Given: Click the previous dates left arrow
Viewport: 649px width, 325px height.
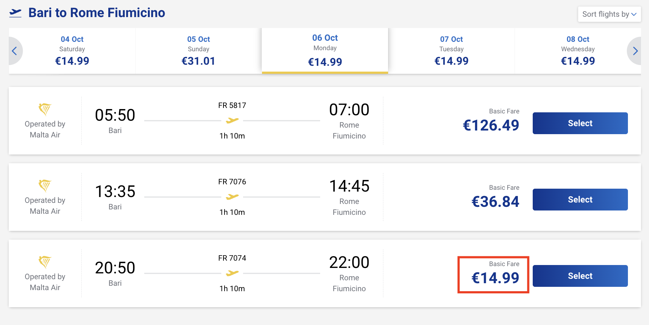Looking at the screenshot, I should (15, 51).
